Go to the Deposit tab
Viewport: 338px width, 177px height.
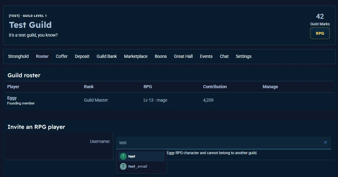tap(82, 56)
